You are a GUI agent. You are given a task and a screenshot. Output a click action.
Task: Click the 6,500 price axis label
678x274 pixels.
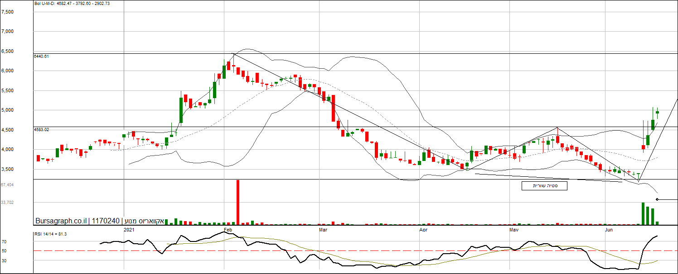coord(7,51)
